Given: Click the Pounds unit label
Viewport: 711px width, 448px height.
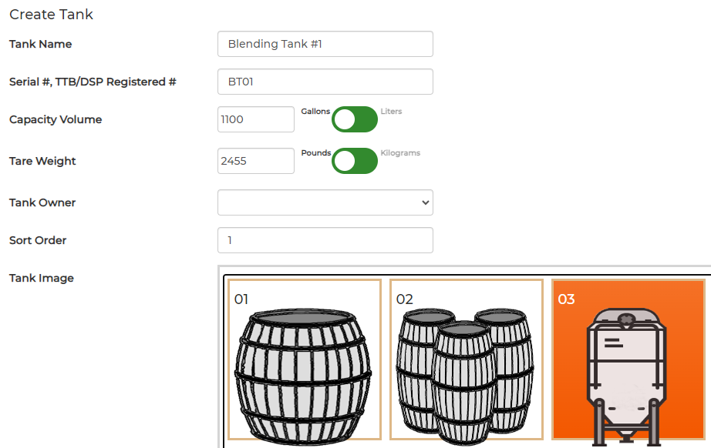Looking at the screenshot, I should coord(315,153).
